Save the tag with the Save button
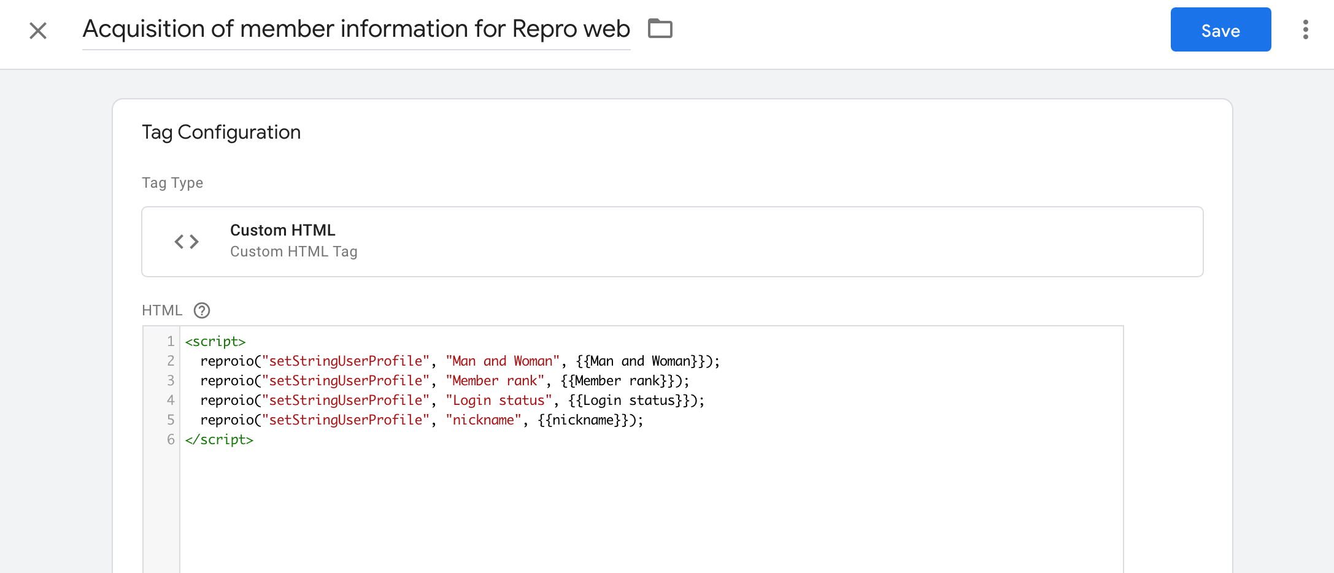 pos(1220,30)
